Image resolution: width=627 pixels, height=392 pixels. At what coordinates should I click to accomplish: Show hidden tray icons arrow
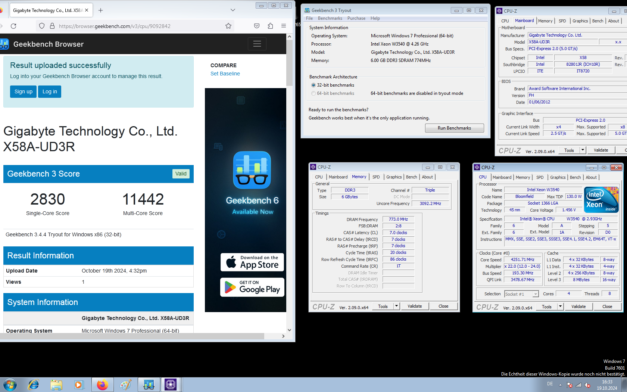coord(560,385)
